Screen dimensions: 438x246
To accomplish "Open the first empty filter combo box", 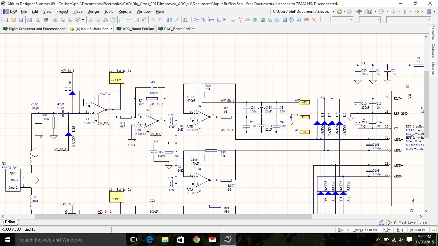I will (x=342, y=20).
